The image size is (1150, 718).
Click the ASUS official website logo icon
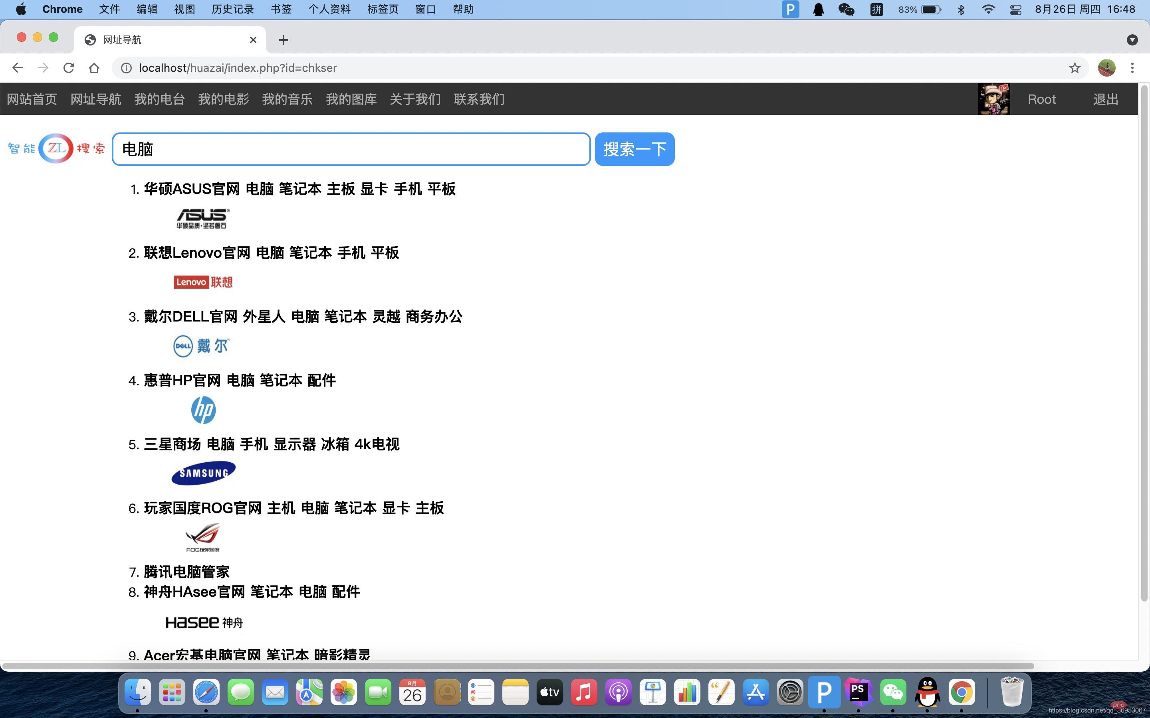[202, 217]
